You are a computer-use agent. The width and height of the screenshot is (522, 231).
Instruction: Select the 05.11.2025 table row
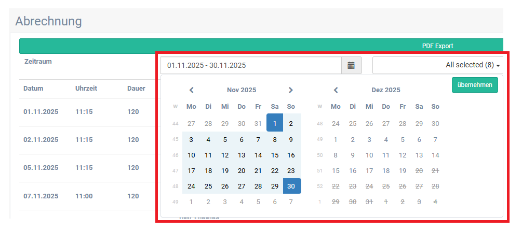(41, 168)
